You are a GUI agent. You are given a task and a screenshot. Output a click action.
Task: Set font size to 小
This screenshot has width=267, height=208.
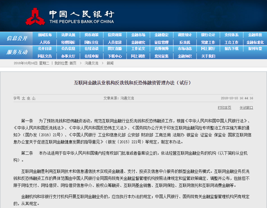tap(34, 98)
